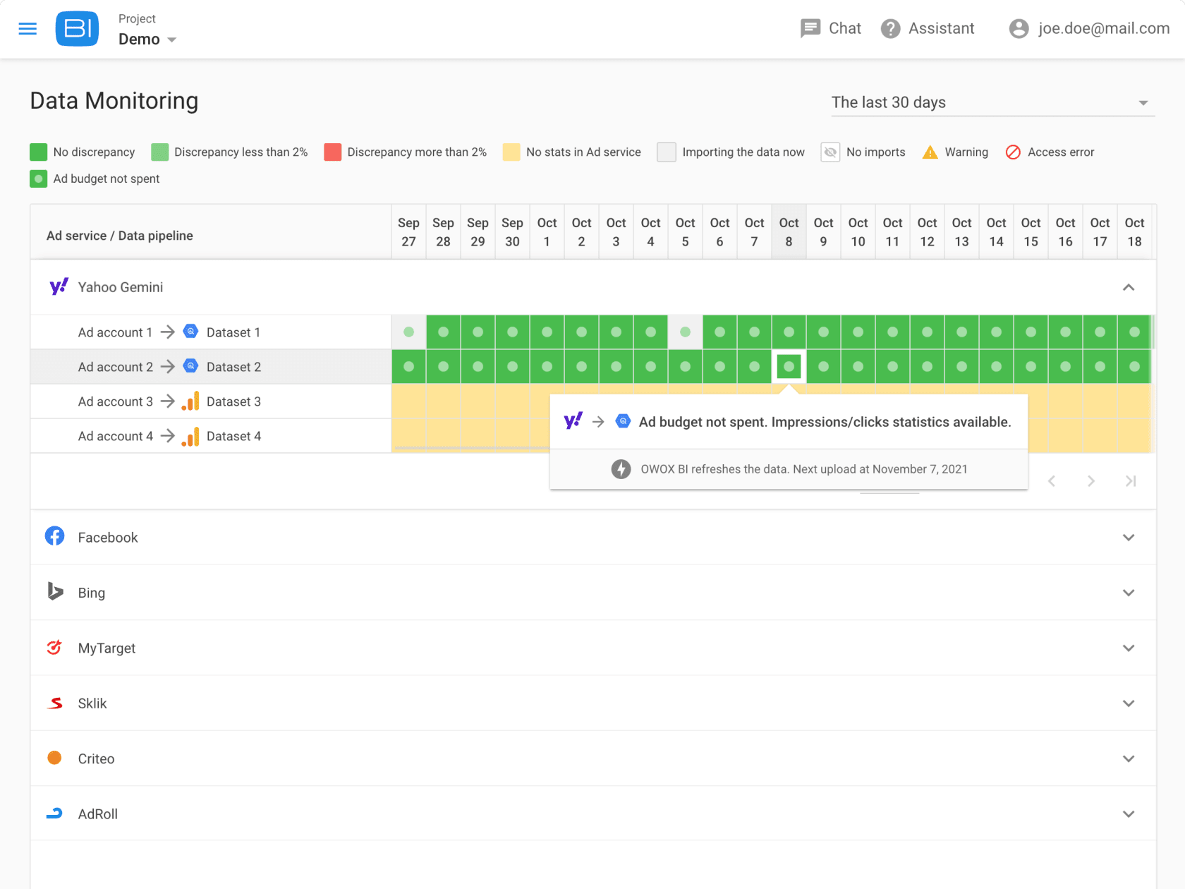Select the Oct 12 column header
This screenshot has width=1185, height=889.
(927, 232)
